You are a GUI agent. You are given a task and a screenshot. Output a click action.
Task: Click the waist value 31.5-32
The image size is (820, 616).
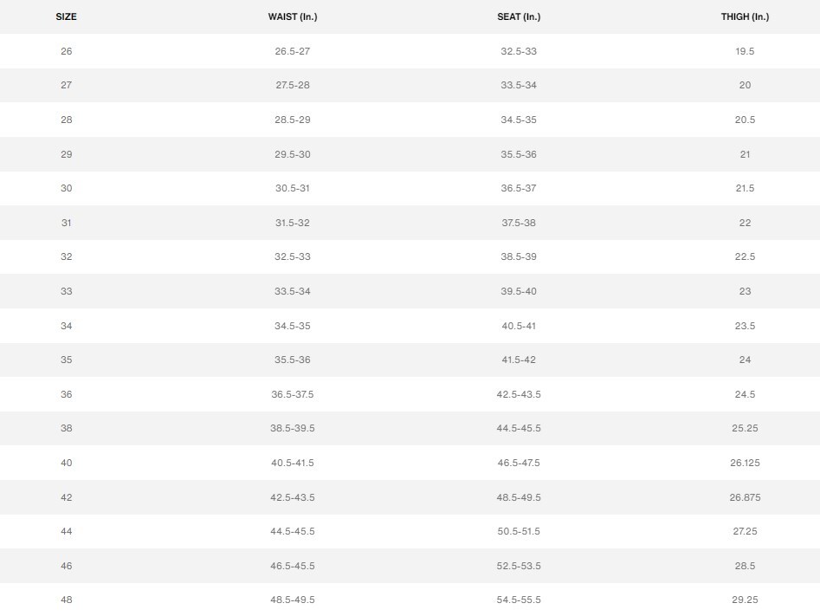(293, 223)
